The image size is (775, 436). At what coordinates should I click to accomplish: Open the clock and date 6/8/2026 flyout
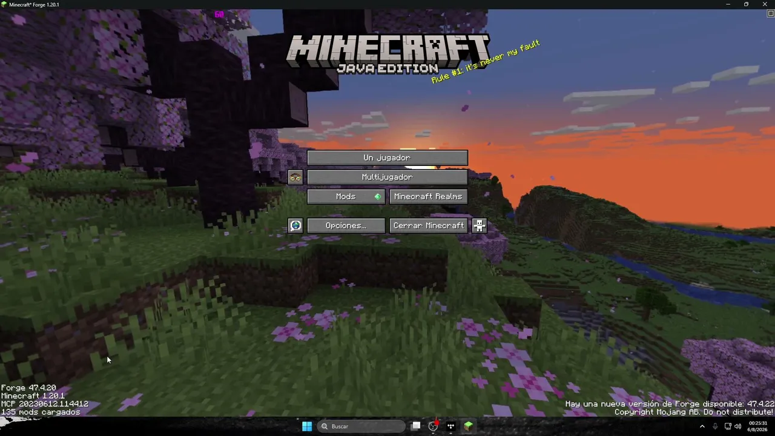(758, 426)
